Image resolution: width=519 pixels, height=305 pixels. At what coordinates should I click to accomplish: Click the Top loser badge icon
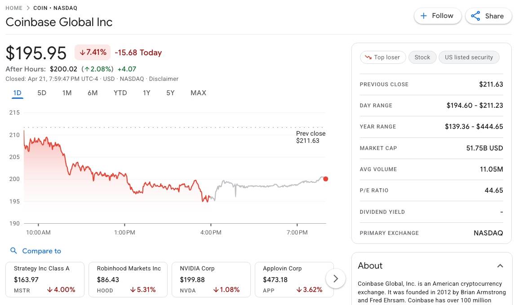point(368,57)
